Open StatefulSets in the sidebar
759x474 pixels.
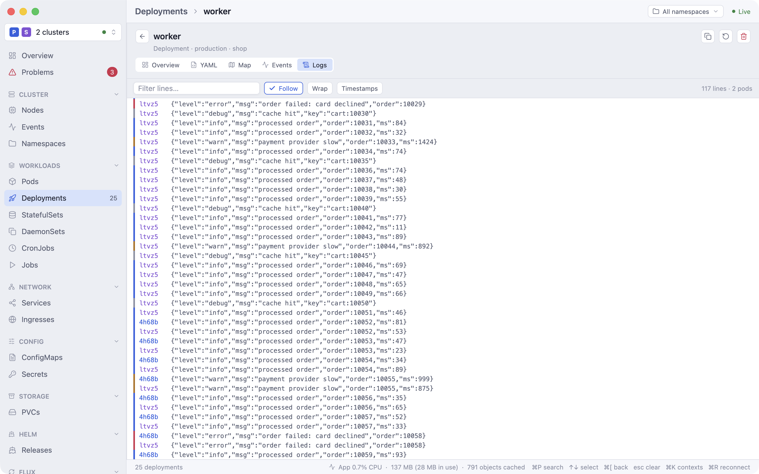63,215
